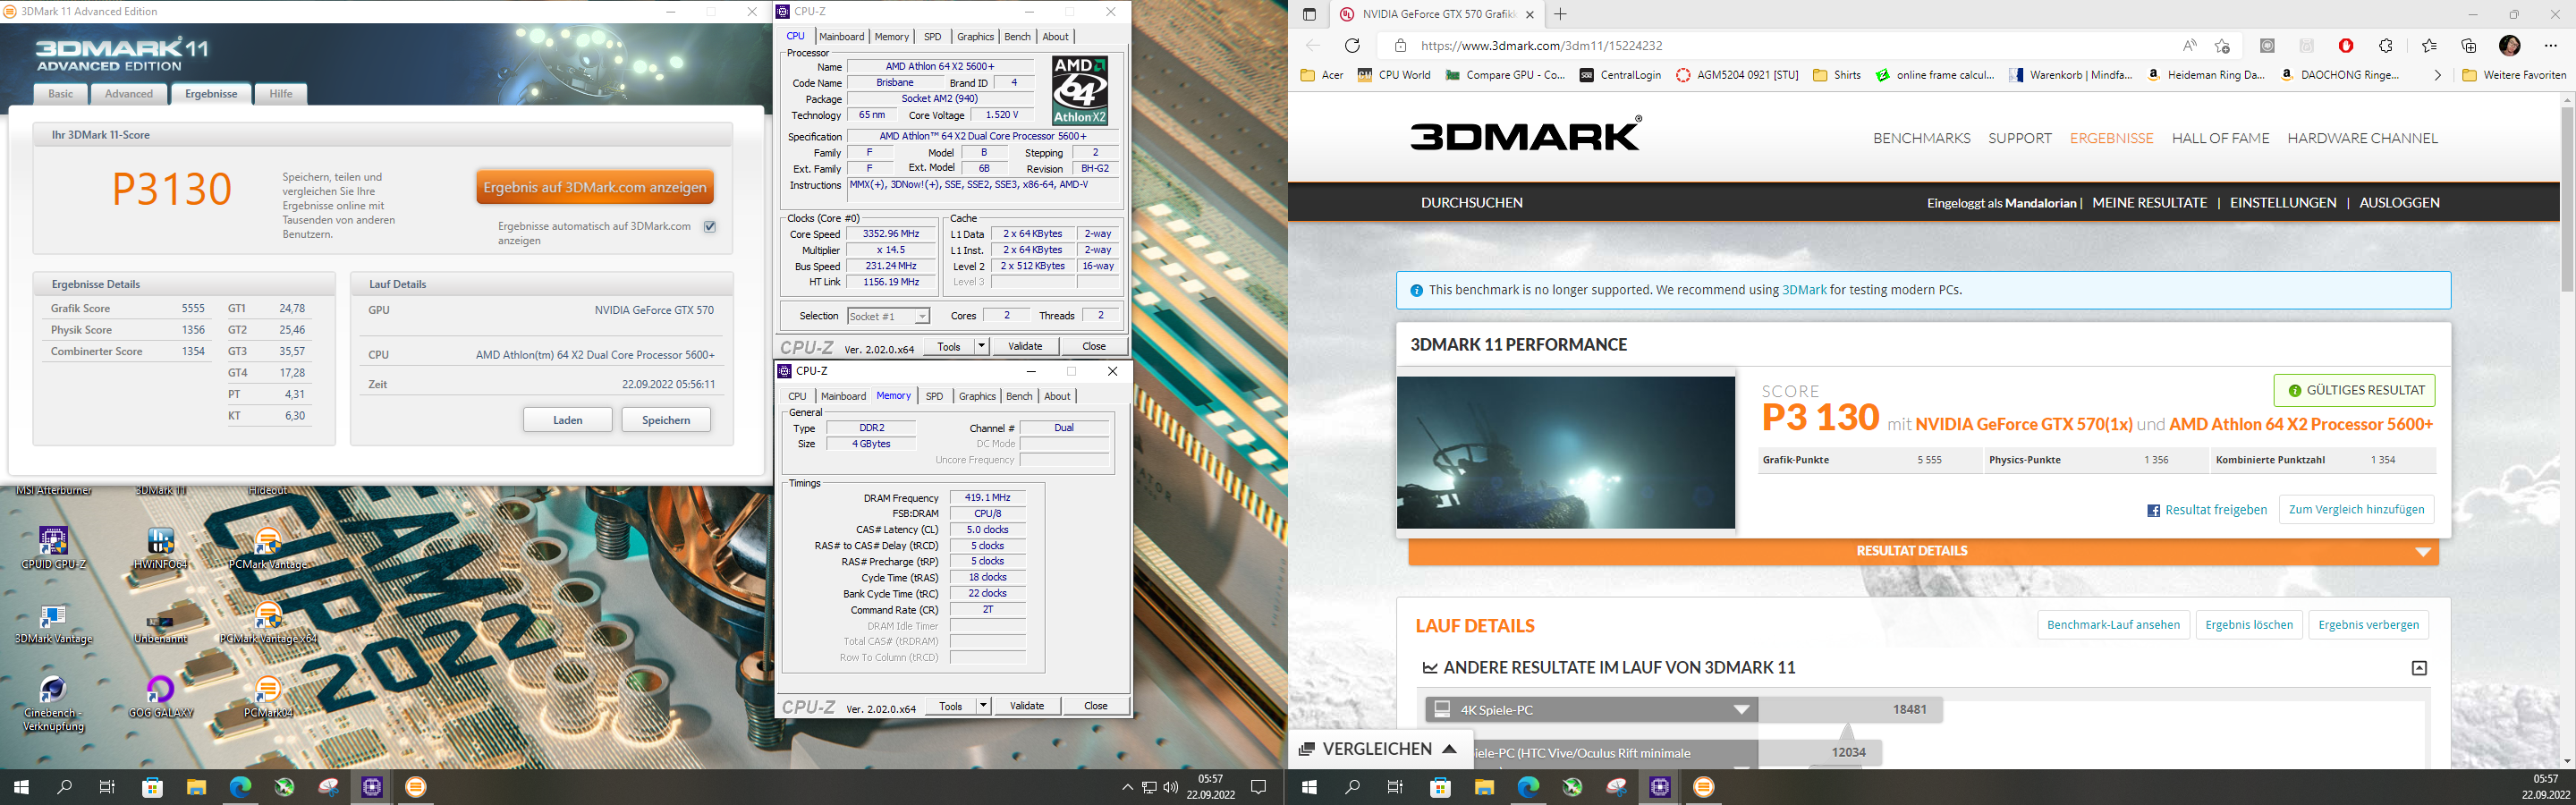Open MEINE RESULTATE link
The width and height of the screenshot is (2576, 805).
[2149, 202]
